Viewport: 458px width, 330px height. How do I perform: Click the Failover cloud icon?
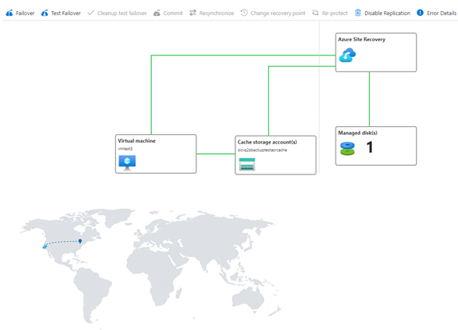click(10, 13)
